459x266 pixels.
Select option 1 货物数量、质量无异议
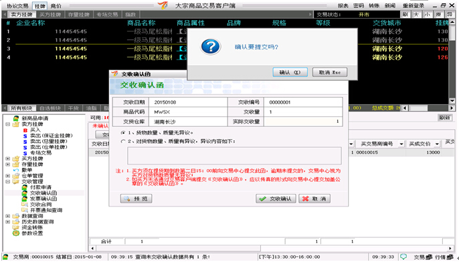(x=123, y=133)
